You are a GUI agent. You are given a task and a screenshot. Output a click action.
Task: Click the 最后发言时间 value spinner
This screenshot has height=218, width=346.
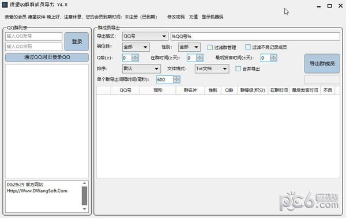[269, 58]
